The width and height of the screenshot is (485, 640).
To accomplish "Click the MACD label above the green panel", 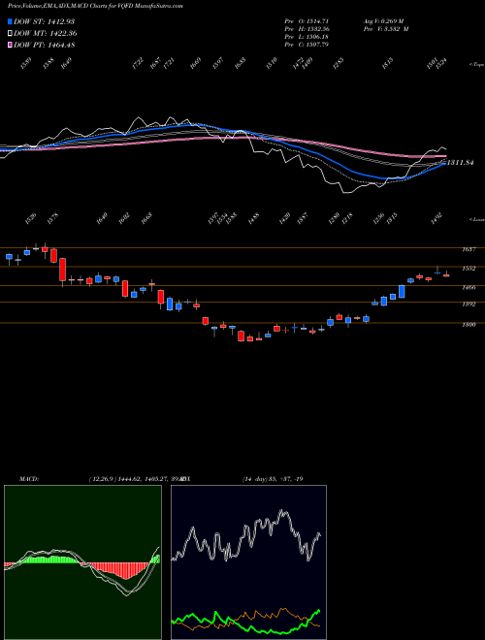I will pyautogui.click(x=28, y=479).
